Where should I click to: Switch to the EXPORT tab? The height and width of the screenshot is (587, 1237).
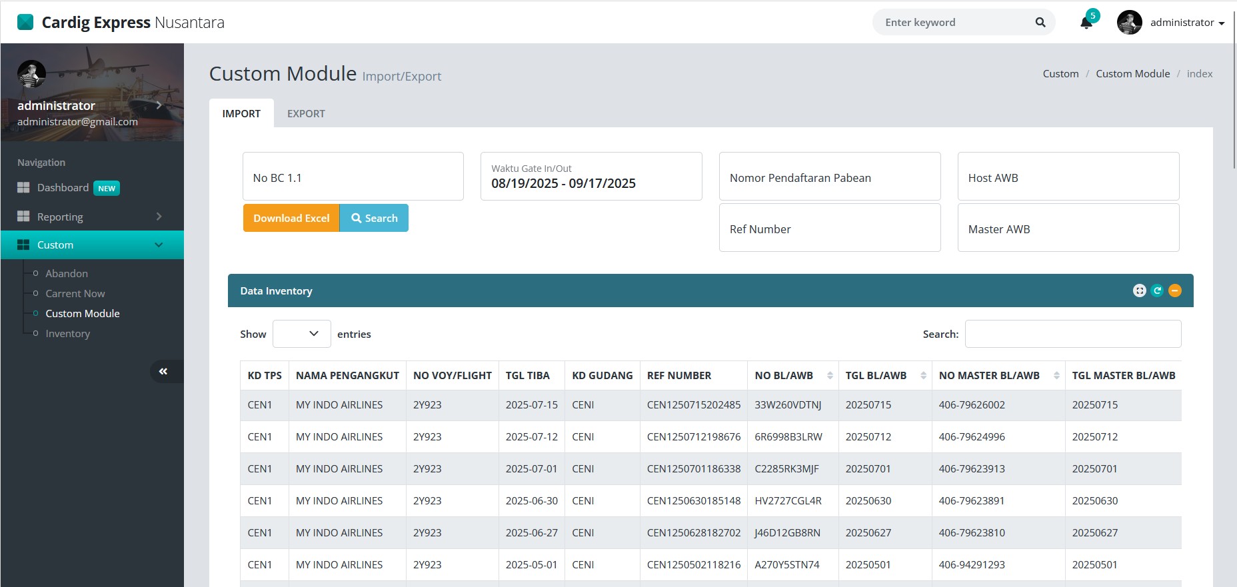[x=306, y=114]
